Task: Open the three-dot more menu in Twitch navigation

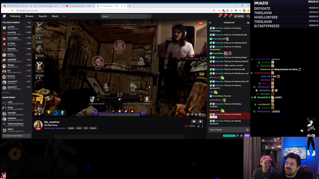Action: (64, 16)
